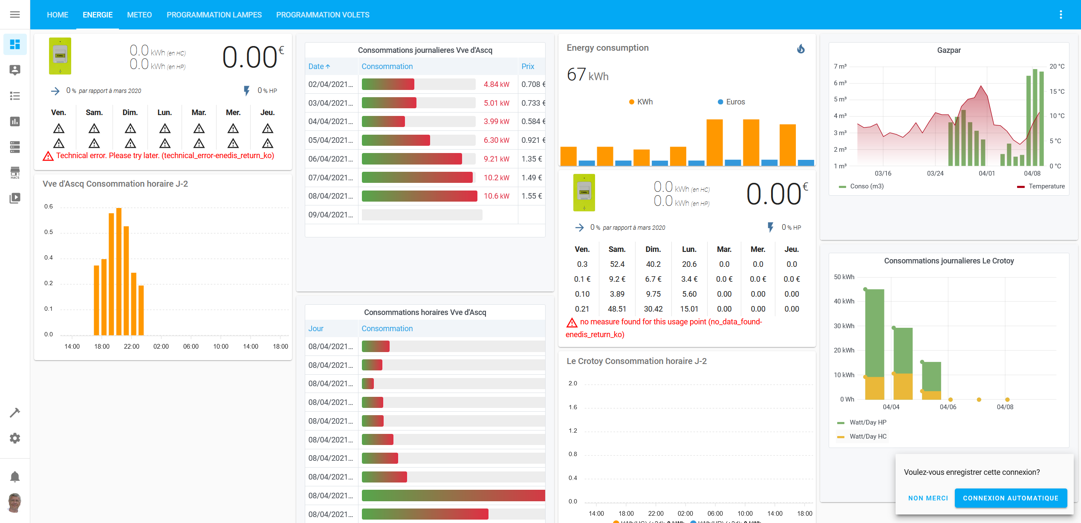Open the Notifications bell icon

click(x=15, y=477)
